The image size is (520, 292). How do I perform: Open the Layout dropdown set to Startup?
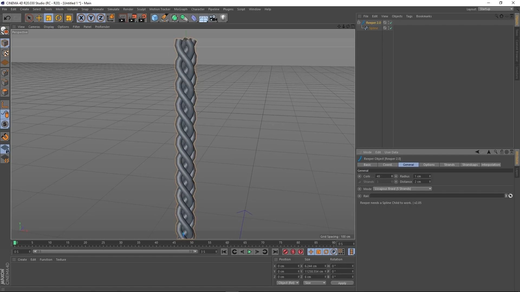pyautogui.click(x=496, y=9)
